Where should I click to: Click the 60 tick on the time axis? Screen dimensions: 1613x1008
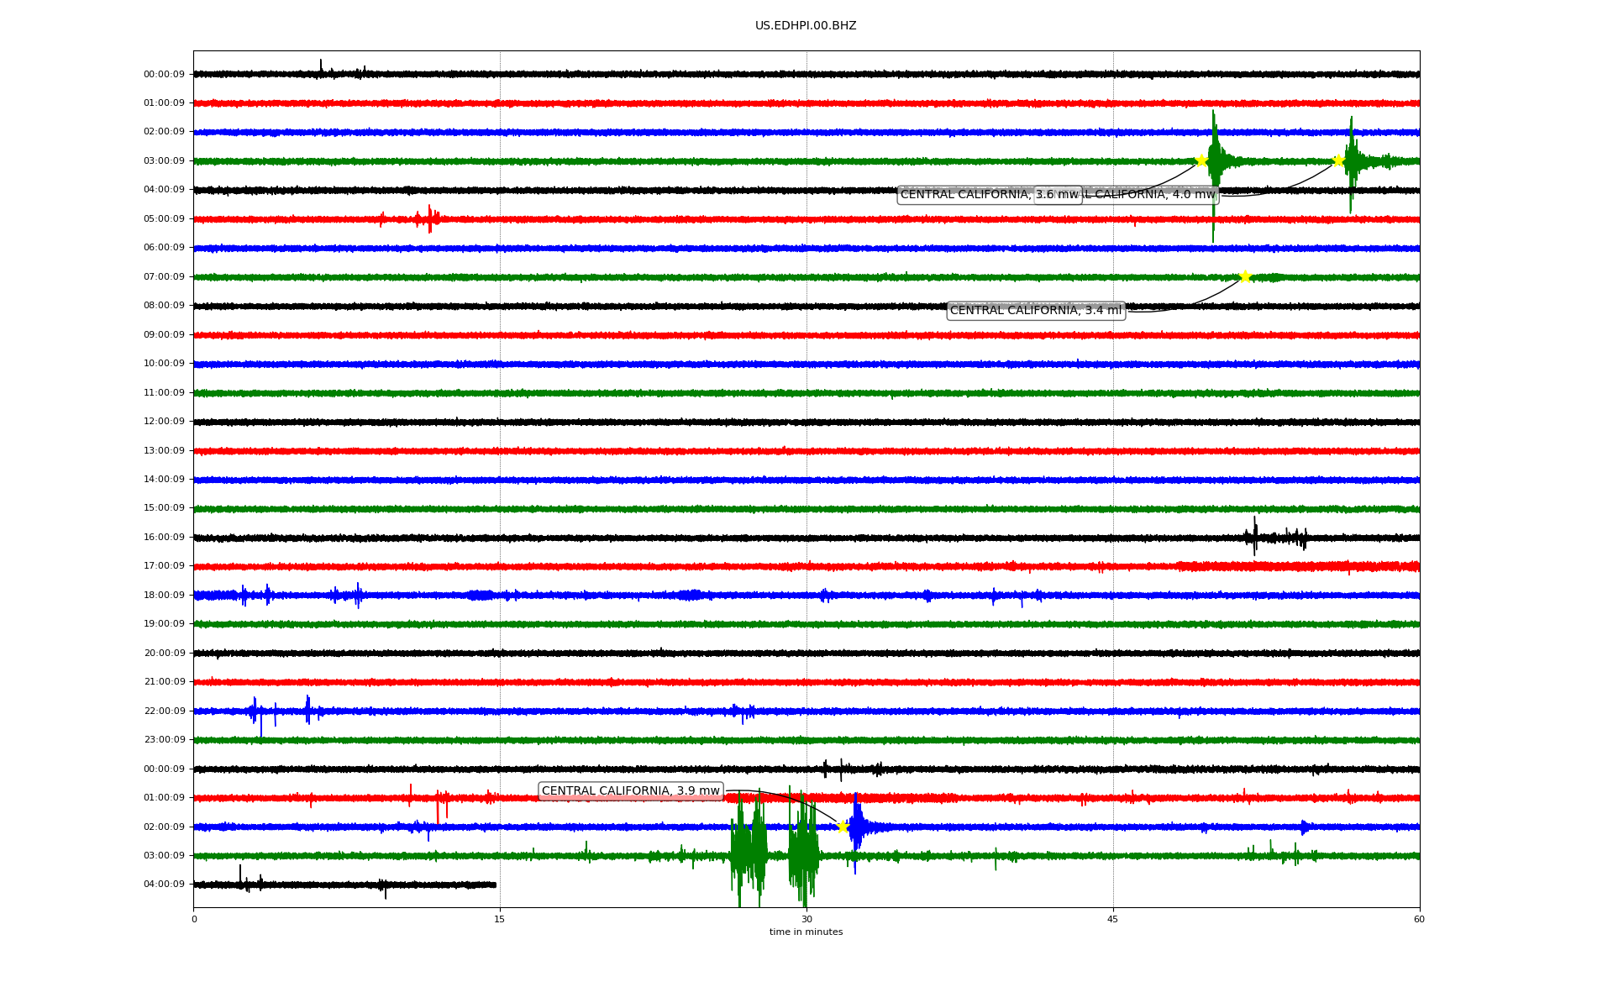coord(1419,919)
